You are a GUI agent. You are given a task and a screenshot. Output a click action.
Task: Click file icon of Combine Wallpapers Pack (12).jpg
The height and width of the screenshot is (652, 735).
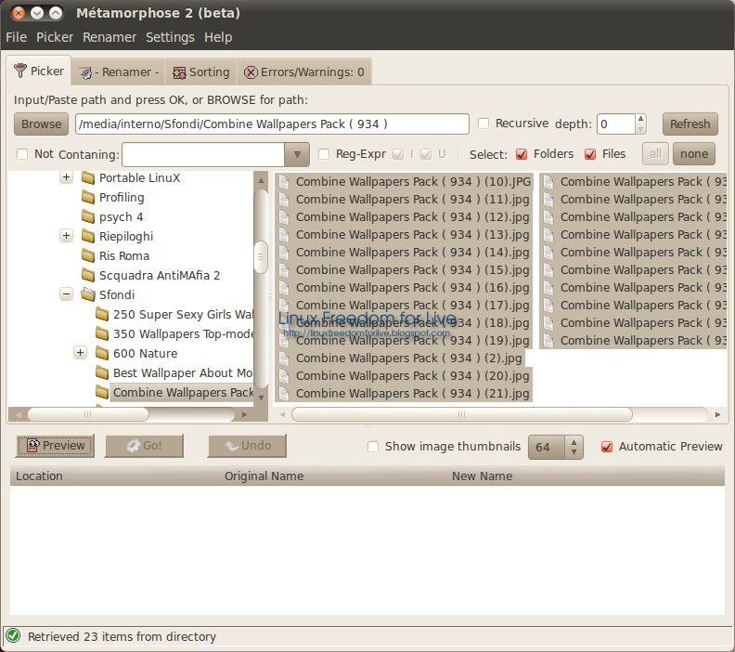(284, 216)
